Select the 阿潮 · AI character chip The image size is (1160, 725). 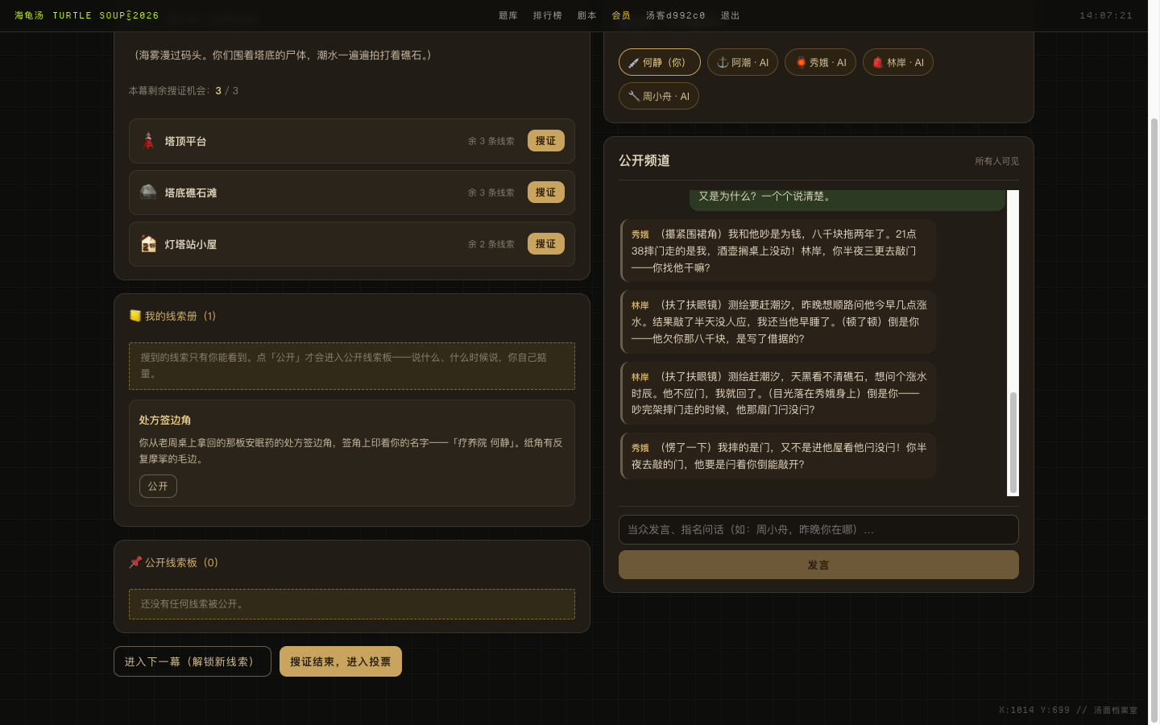click(743, 62)
